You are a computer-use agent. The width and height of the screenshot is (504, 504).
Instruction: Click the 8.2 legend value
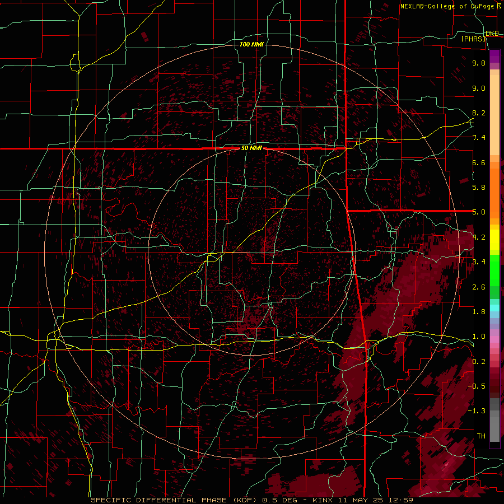pyautogui.click(x=479, y=113)
